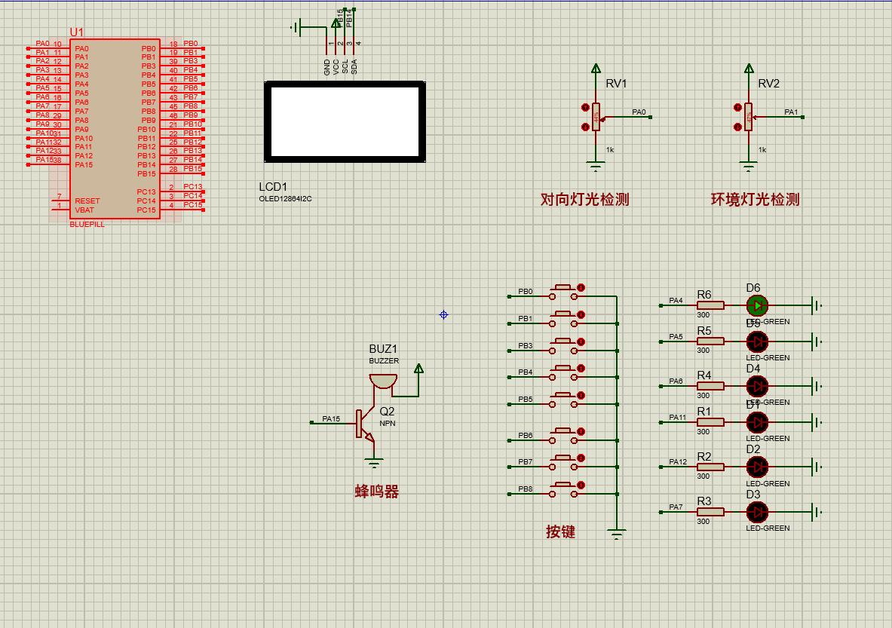
Task: Select the RV1 potentiometer body
Action: tap(596, 117)
